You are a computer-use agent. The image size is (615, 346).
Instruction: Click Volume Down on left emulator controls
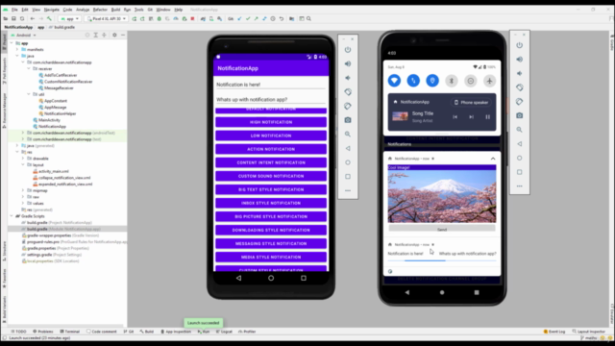[348, 78]
